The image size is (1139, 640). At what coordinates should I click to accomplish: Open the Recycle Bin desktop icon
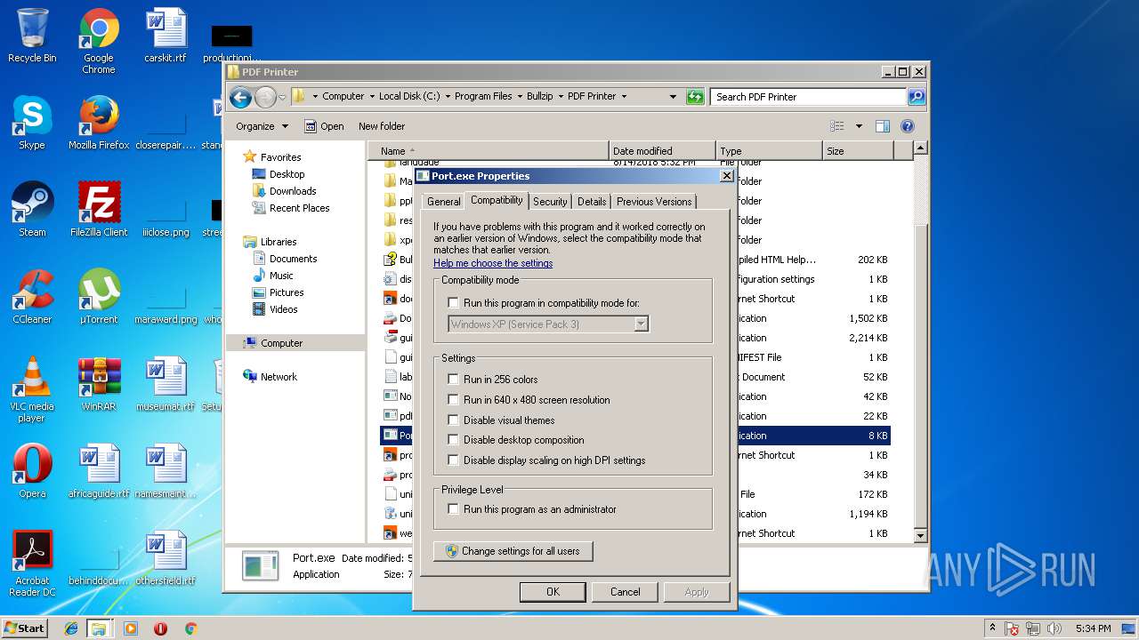click(32, 36)
